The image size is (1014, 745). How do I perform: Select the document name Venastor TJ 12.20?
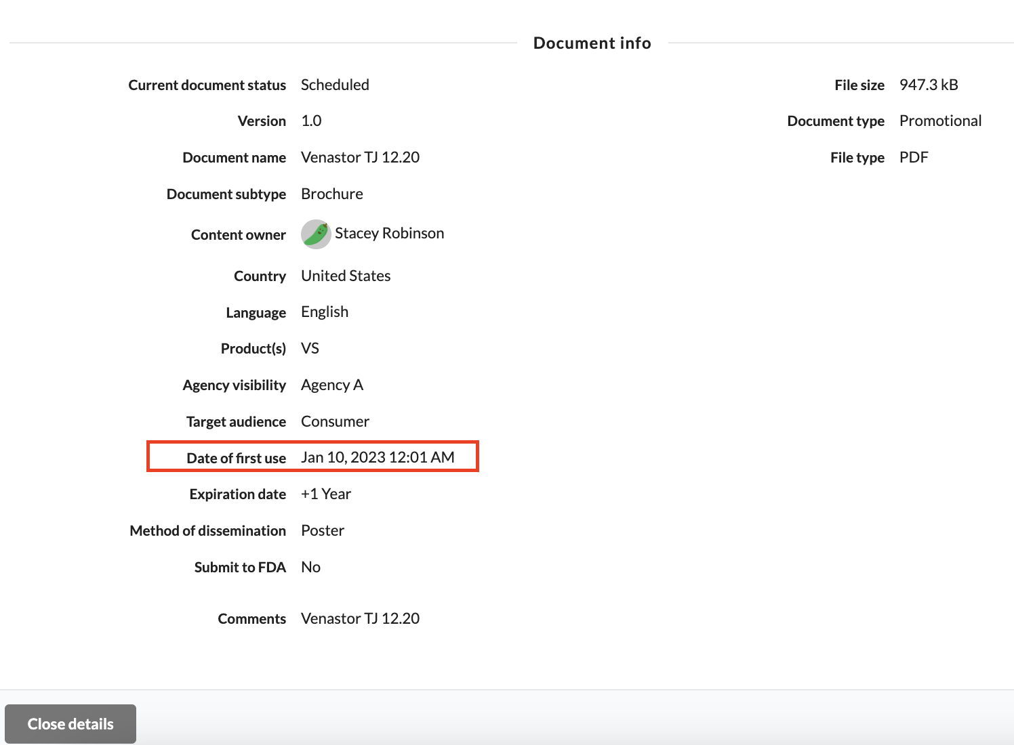tap(360, 157)
